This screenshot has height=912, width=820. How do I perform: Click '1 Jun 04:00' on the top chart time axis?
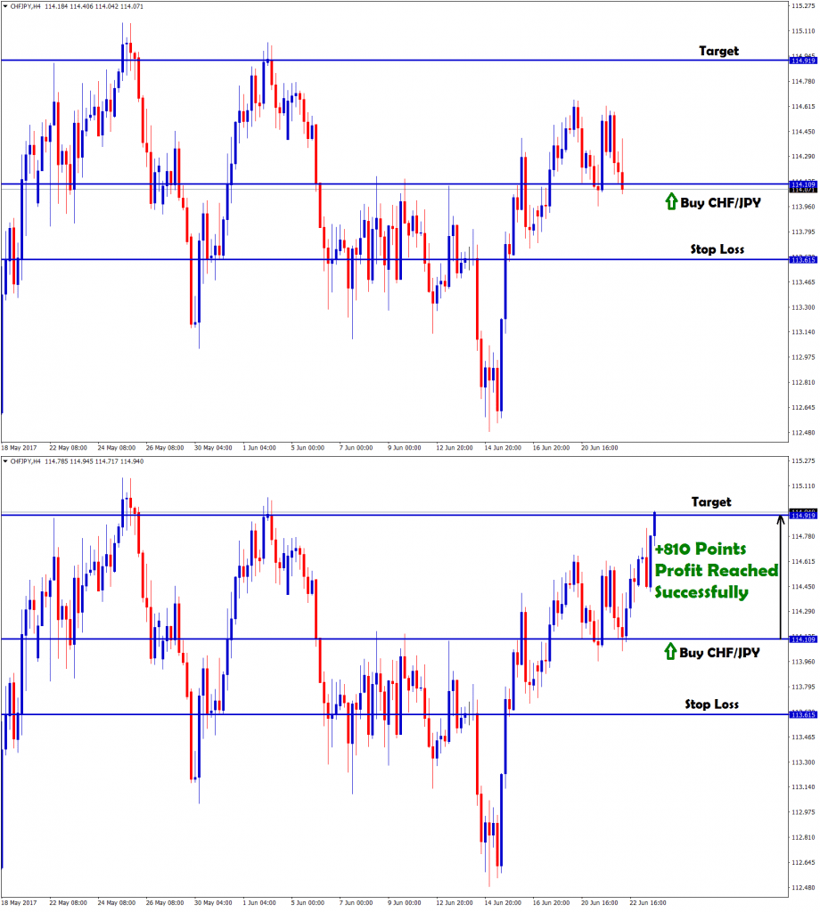259,448
